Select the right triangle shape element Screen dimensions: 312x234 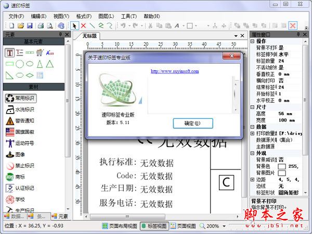coord(9,75)
